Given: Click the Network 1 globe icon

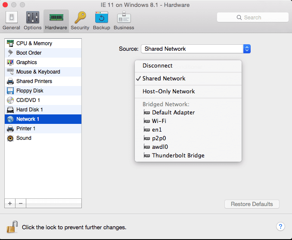Looking at the screenshot, I should [10, 119].
